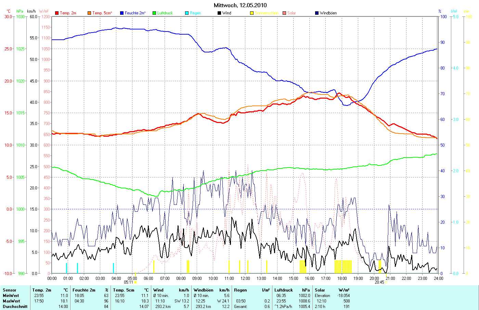Click the MaxWert row label
The height and width of the screenshot is (310, 479).
pos(11,301)
